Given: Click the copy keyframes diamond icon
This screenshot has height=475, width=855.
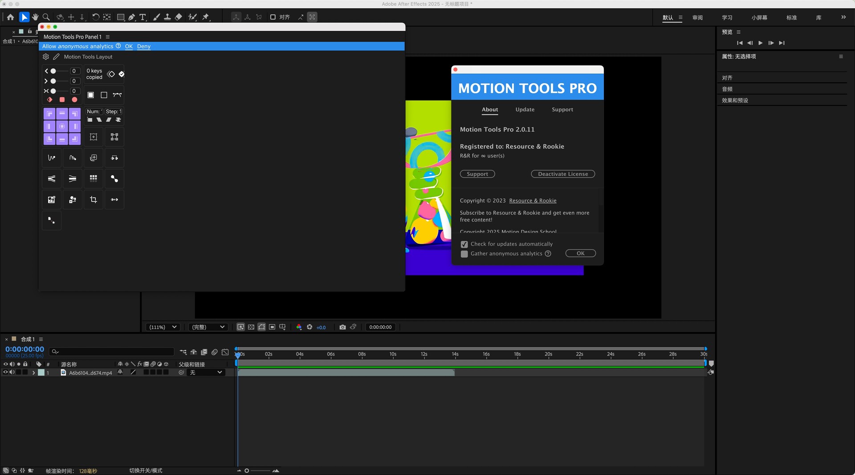Looking at the screenshot, I should coord(111,74).
